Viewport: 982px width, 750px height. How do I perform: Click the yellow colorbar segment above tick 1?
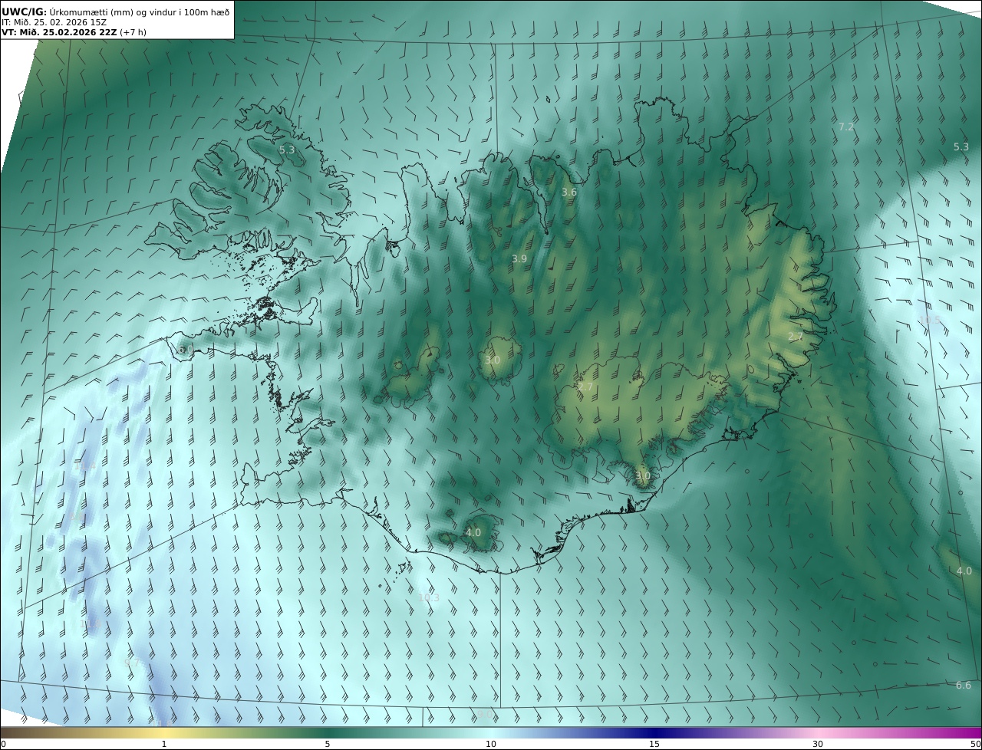[x=164, y=733]
